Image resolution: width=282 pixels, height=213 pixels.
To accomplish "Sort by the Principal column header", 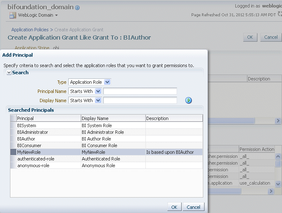I will [x=49, y=118].
